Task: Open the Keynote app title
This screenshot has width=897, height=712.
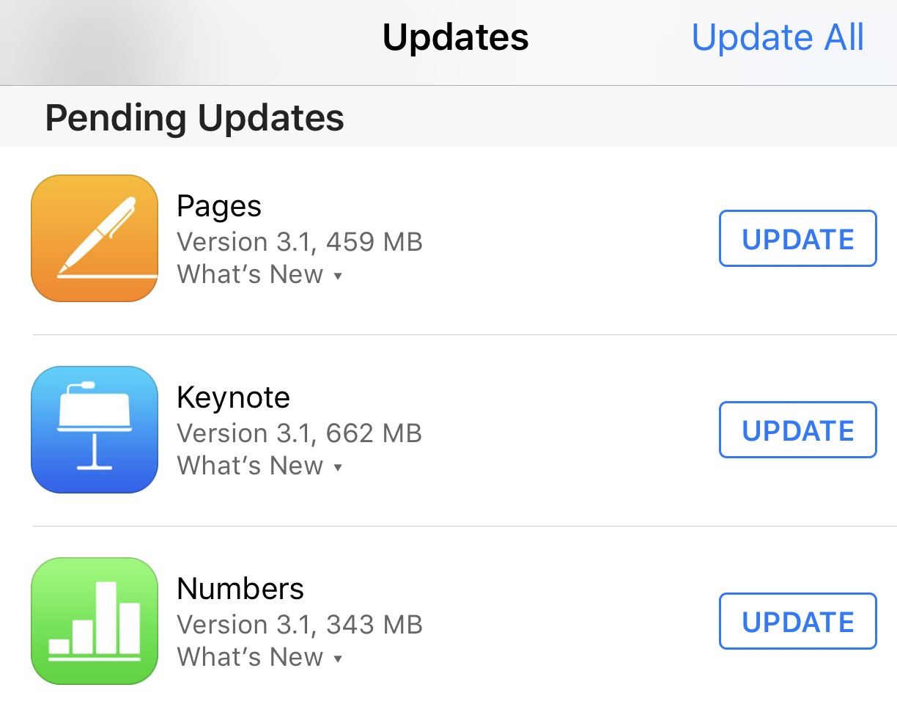Action: click(233, 397)
